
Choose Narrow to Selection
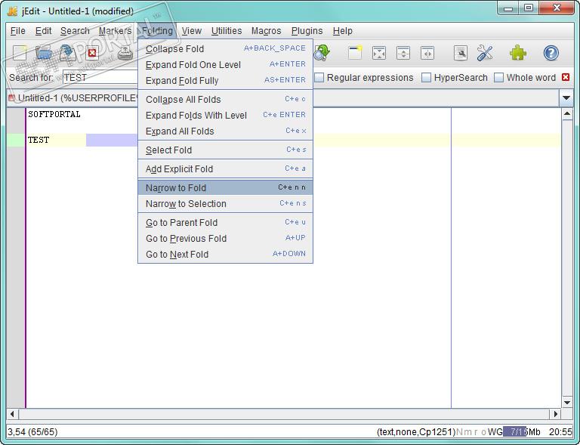pos(225,204)
